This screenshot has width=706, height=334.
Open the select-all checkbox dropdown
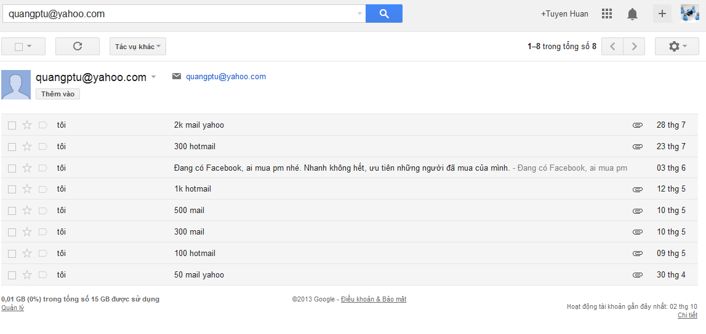click(28, 46)
